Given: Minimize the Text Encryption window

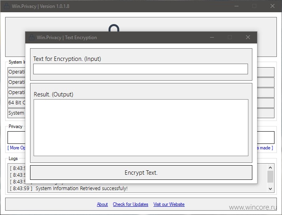Looking at the screenshot, I should [212, 37].
